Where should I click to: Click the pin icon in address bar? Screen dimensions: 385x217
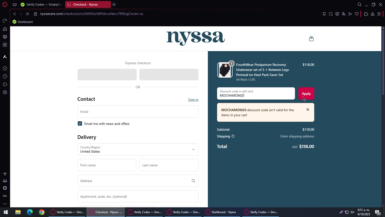coord(324,14)
